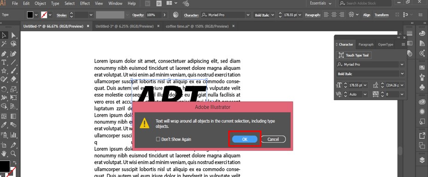Click the black fill swatch in control bar
Viewport: 428px width, 177px height.
pyautogui.click(x=30, y=15)
